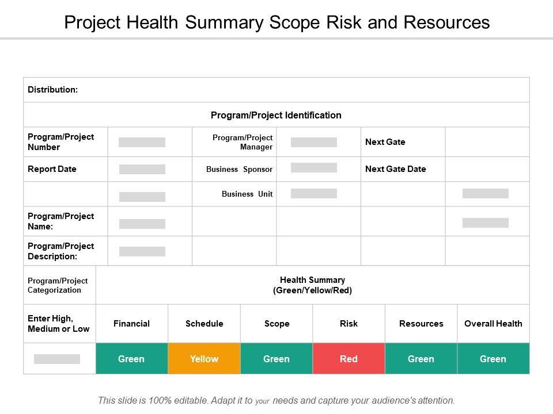Select the Report Date placeholder field
Screen dimensions: 553x414
[x=142, y=169]
